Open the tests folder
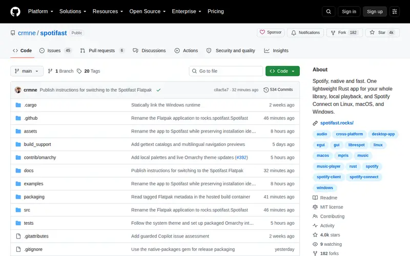 click(x=29, y=223)
